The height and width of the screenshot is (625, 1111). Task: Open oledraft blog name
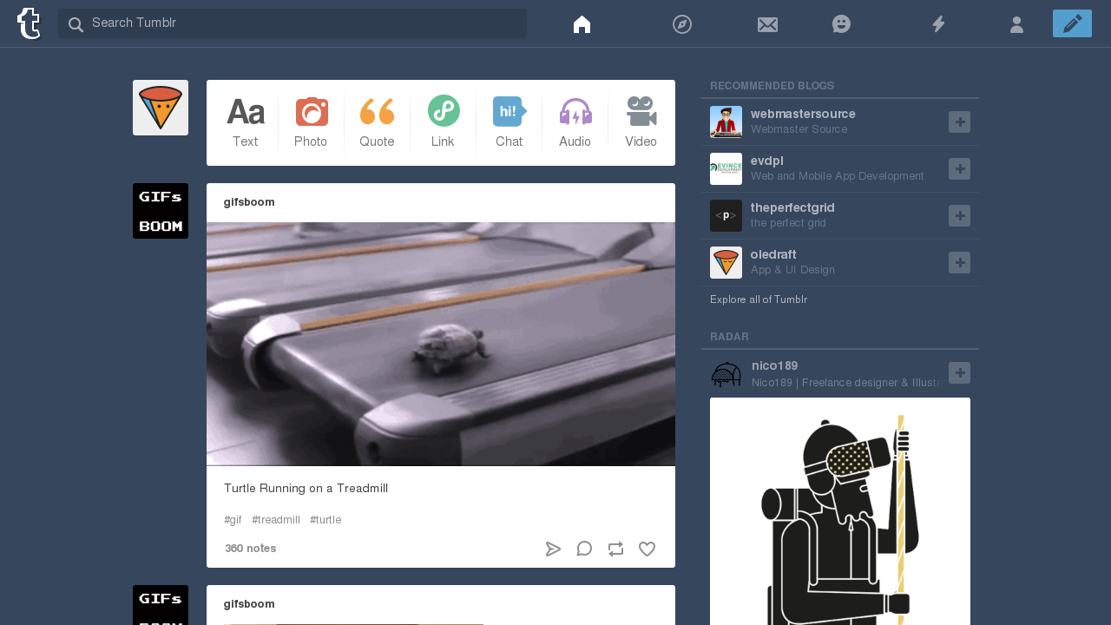point(773,254)
